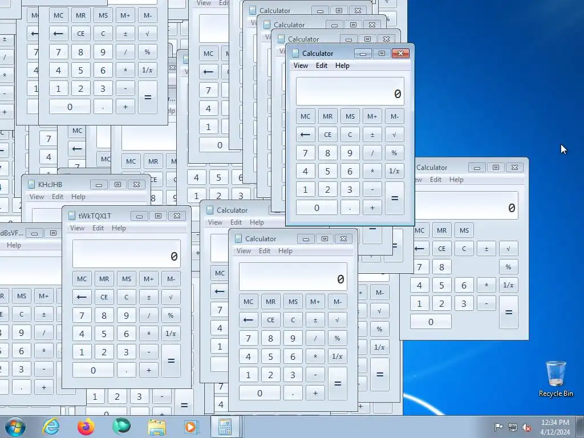Click plus-minus key in active Calculator with red close button
This screenshot has width=584, height=438.
pyautogui.click(x=372, y=135)
